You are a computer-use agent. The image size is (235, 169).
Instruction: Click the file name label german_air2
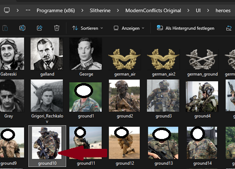[164, 74]
